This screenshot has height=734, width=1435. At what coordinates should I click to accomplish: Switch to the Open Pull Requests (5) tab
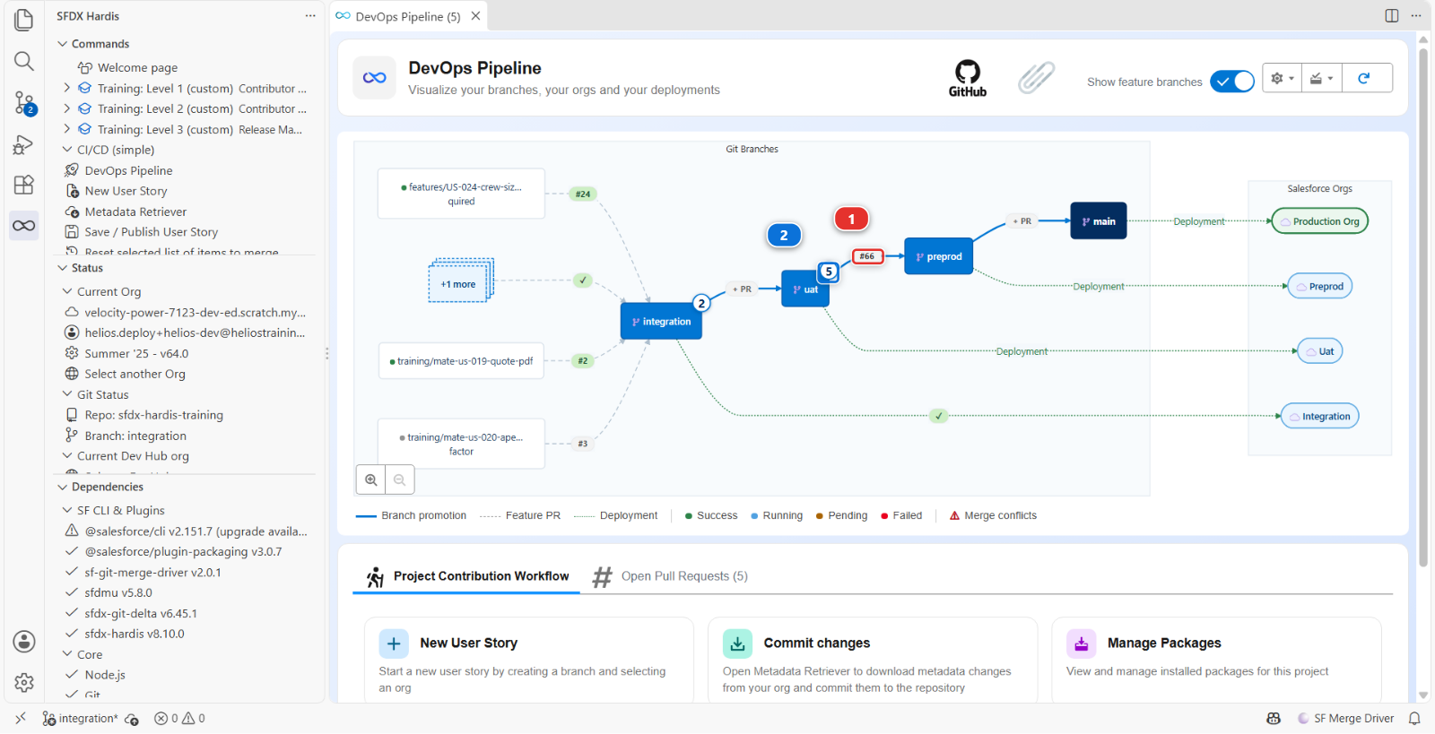670,576
